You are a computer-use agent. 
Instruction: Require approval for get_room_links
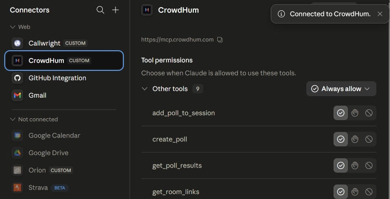tap(355, 192)
